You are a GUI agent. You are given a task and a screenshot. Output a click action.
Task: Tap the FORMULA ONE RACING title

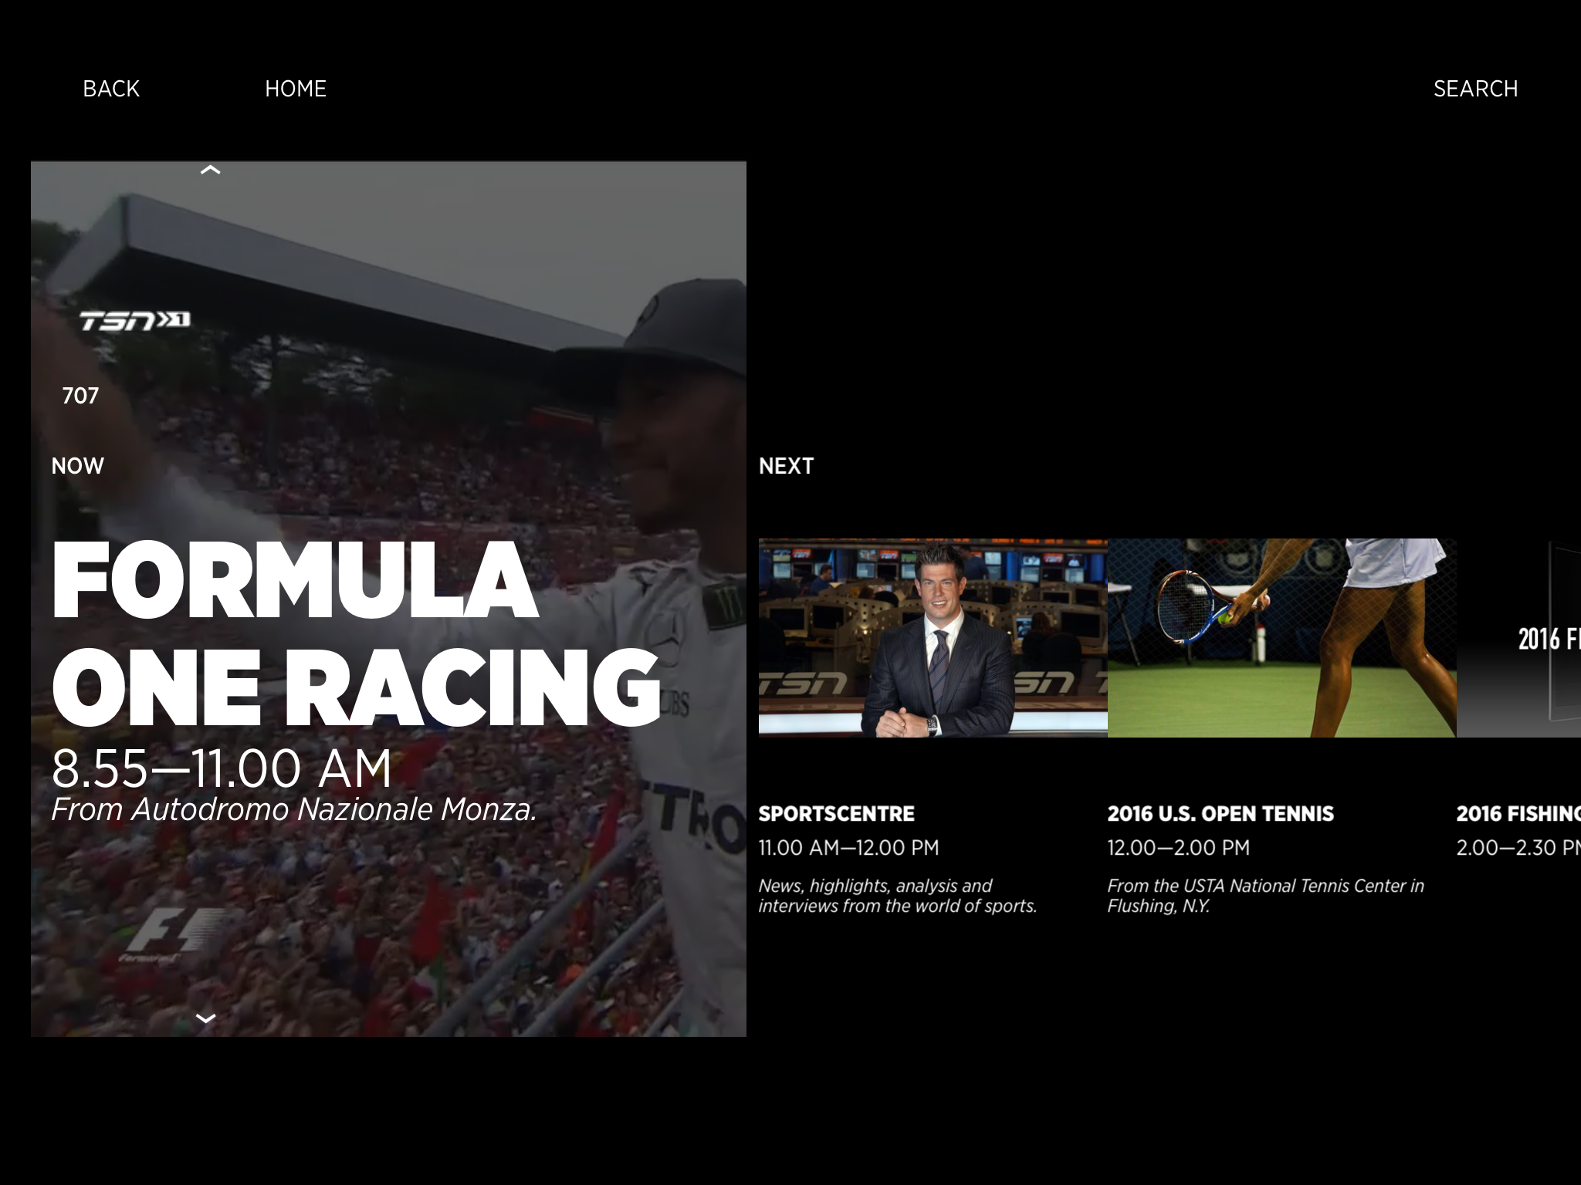tap(355, 633)
